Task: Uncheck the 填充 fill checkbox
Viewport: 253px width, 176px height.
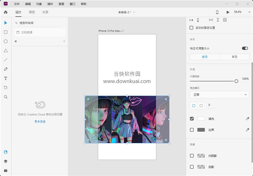Action: pyautogui.click(x=192, y=119)
